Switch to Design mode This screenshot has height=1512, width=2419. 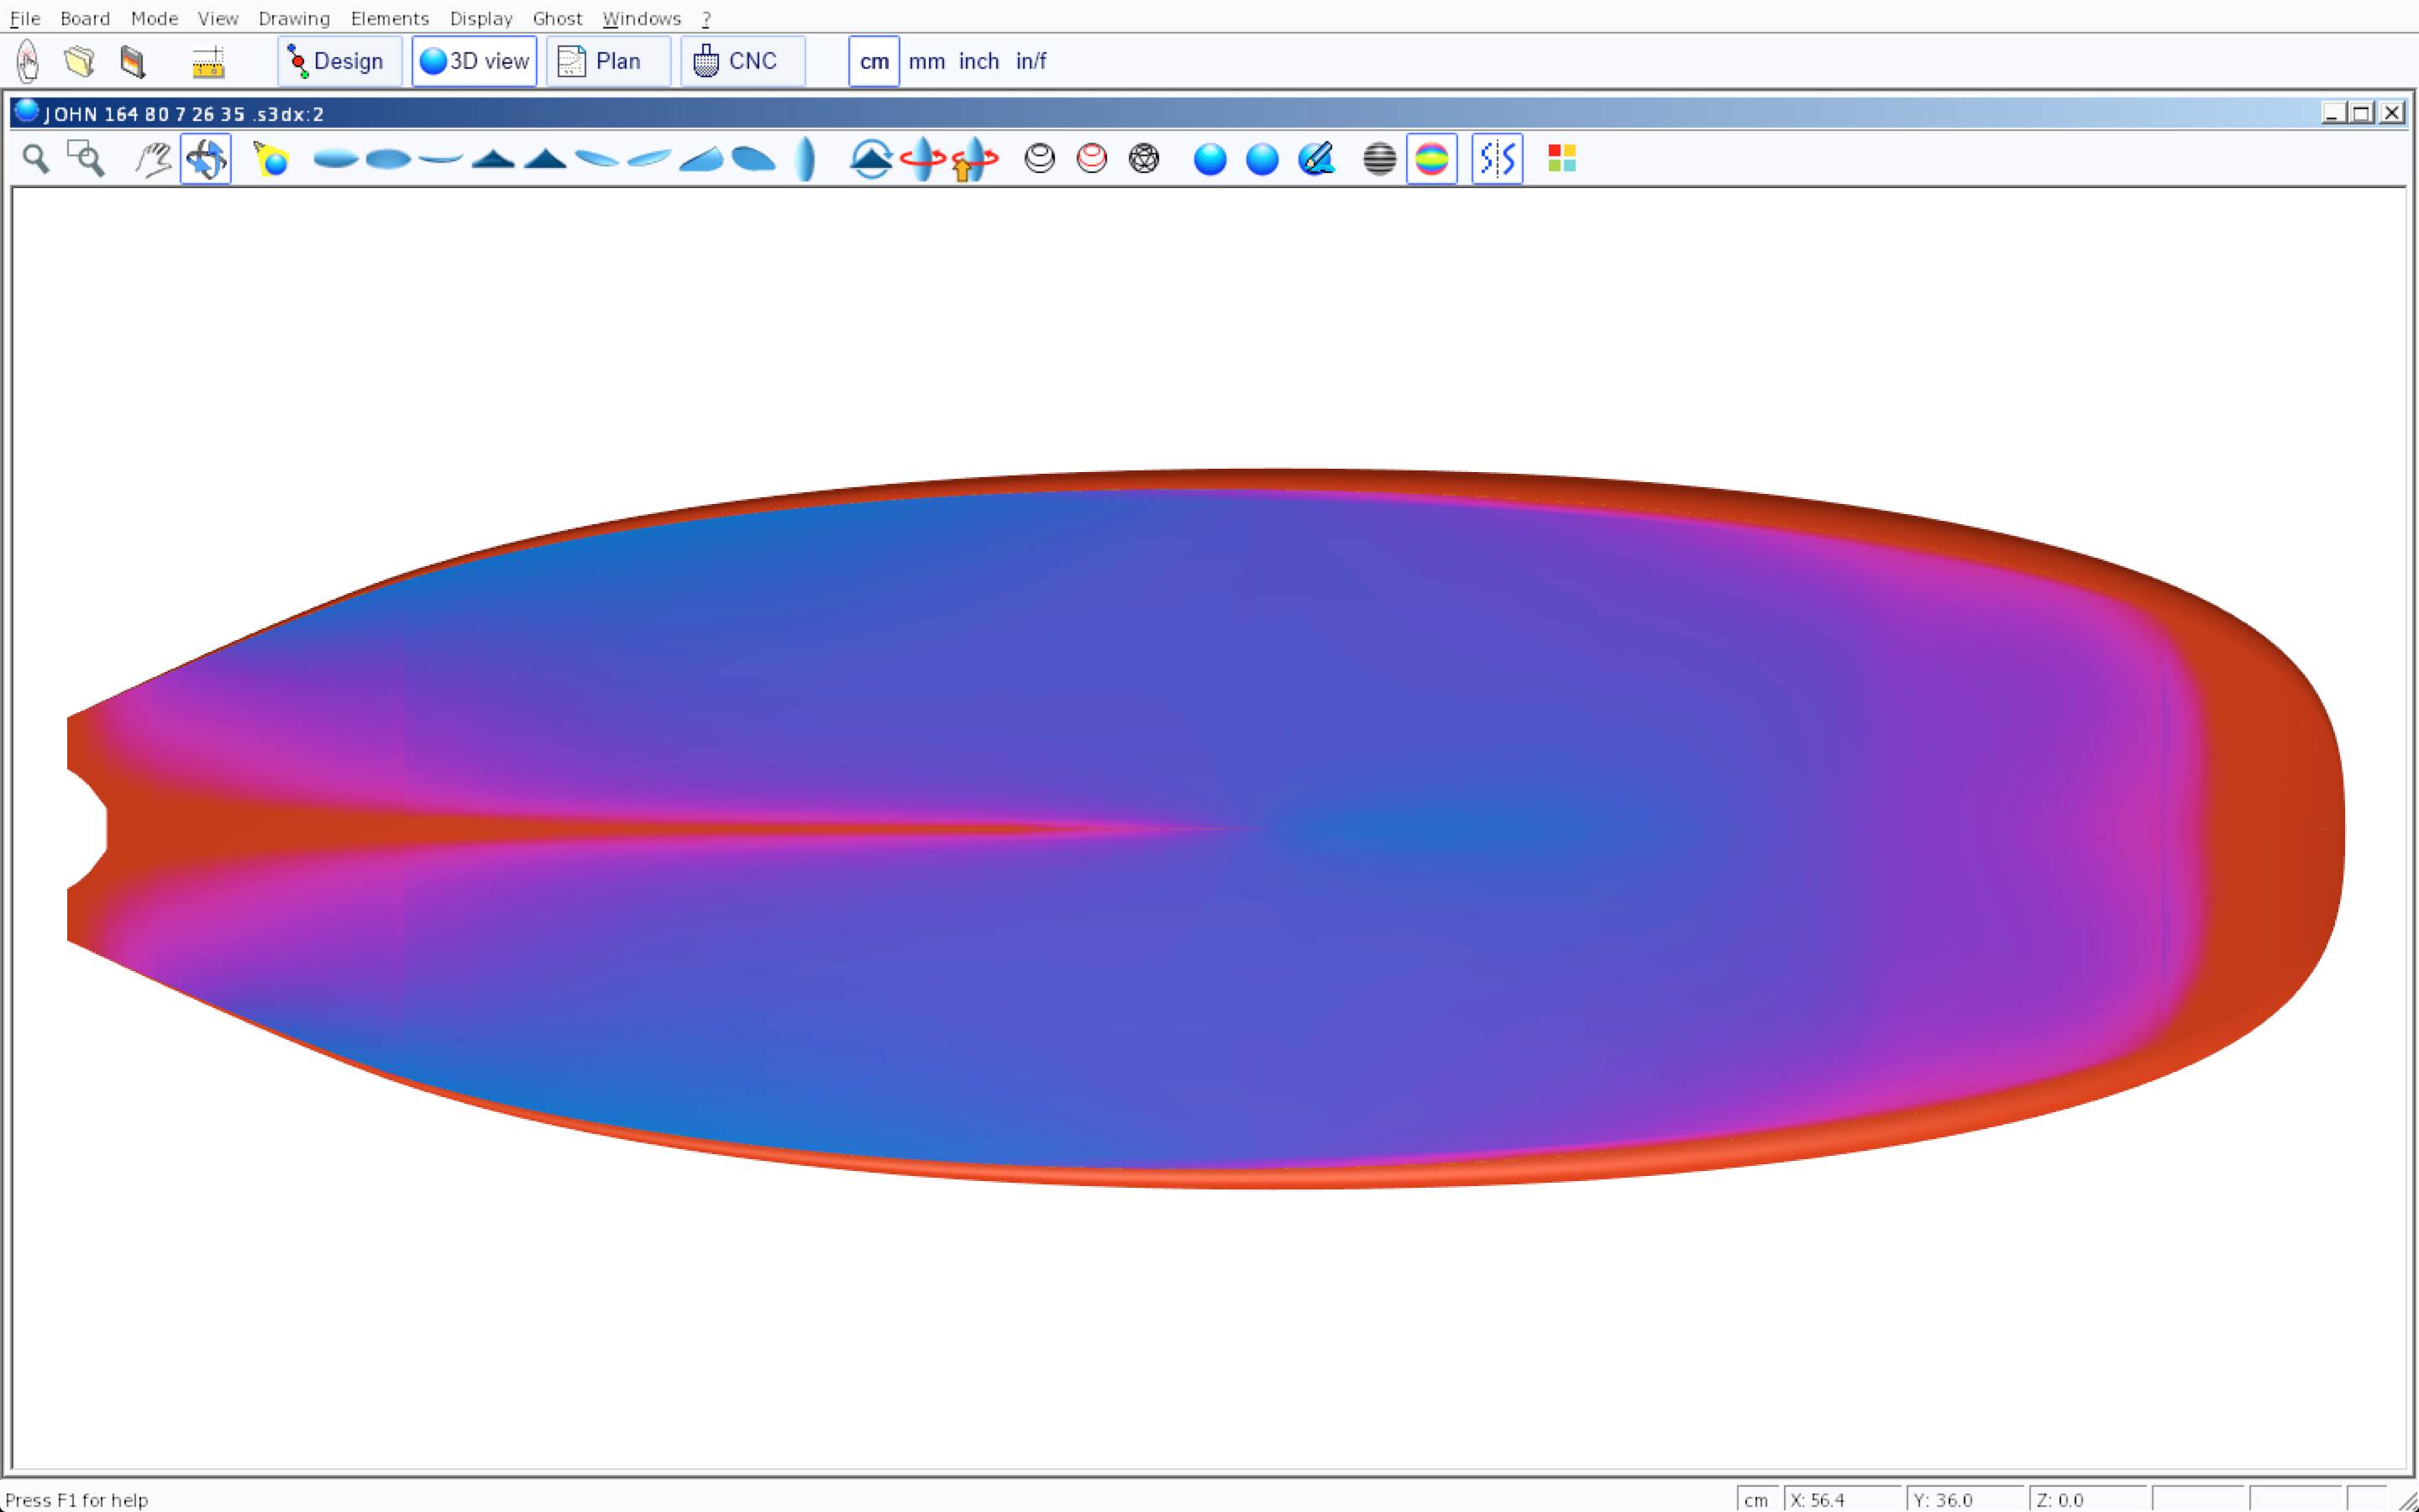pyautogui.click(x=338, y=61)
